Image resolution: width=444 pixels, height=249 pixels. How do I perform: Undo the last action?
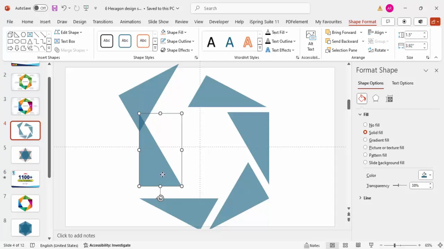pos(64,8)
